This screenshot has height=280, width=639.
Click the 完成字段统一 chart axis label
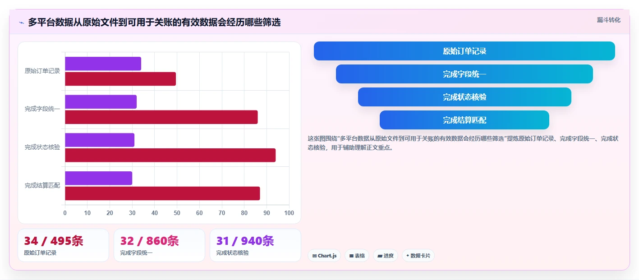coord(42,109)
